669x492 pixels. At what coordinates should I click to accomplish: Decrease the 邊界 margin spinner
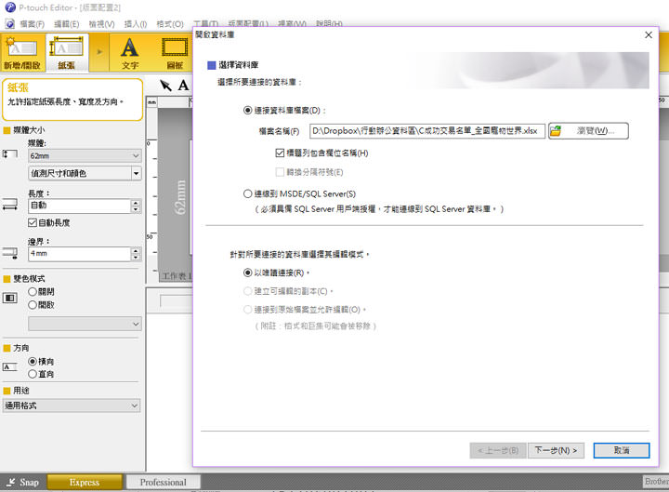[x=136, y=257]
